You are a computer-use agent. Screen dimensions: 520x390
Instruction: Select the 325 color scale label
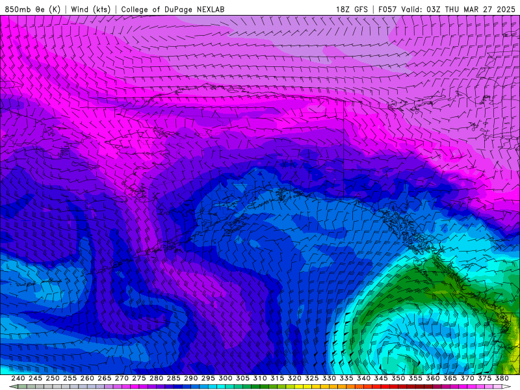point(311,378)
